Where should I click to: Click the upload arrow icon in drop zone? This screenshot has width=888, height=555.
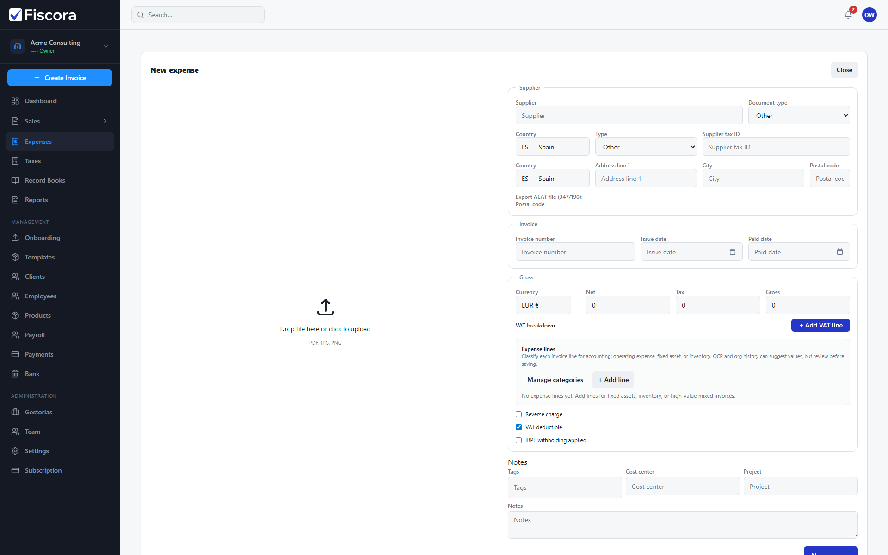(x=326, y=307)
